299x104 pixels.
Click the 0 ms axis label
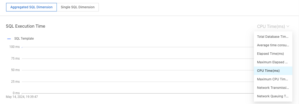[16, 93]
